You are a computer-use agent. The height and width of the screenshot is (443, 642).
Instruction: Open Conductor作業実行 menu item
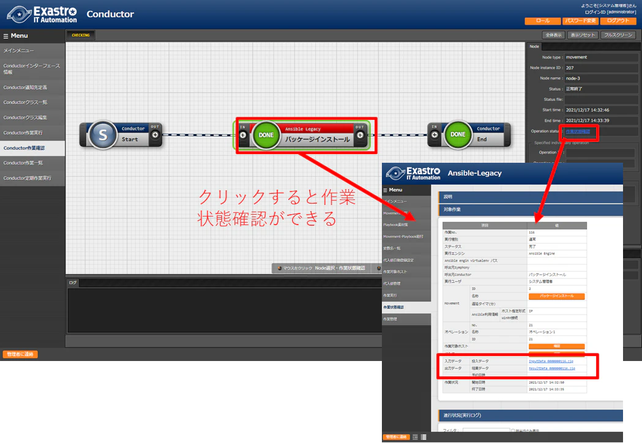(32, 133)
